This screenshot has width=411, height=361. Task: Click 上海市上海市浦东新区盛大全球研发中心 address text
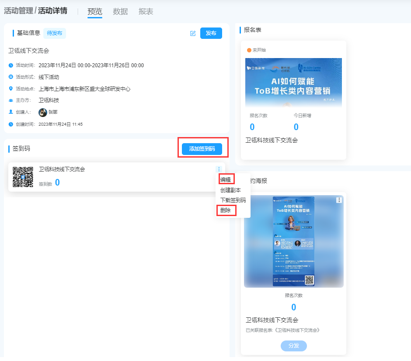coord(84,89)
